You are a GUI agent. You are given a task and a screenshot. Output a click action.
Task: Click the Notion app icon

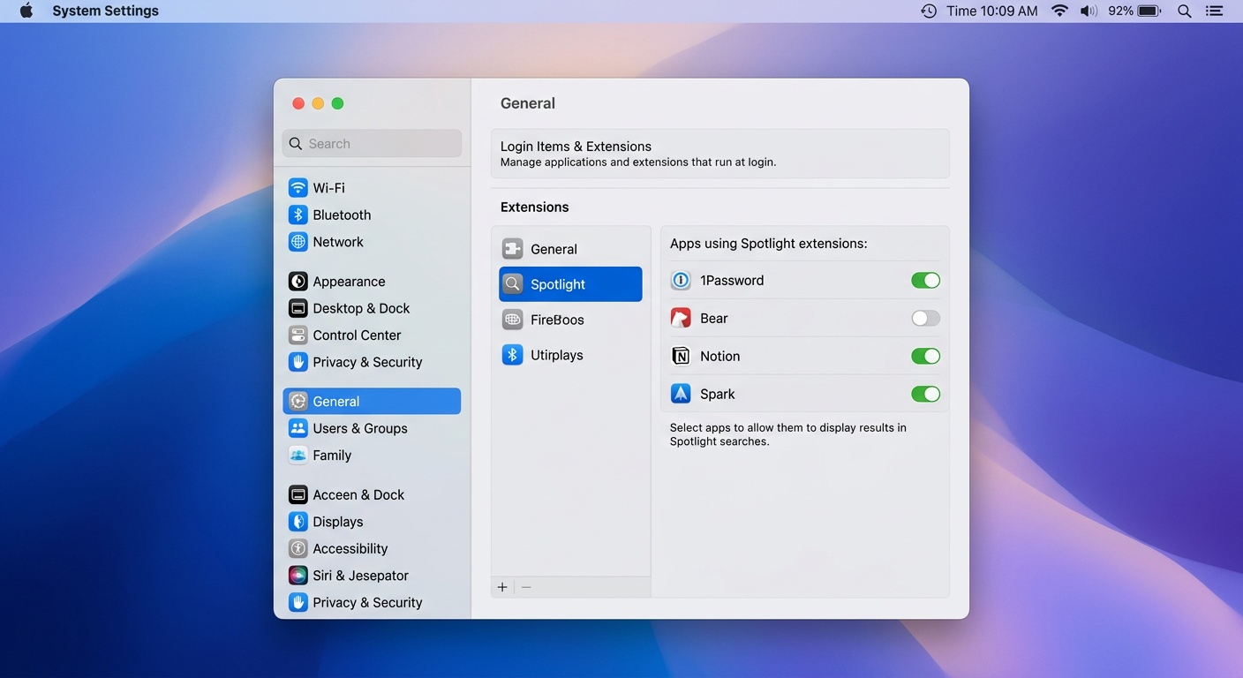click(x=680, y=356)
